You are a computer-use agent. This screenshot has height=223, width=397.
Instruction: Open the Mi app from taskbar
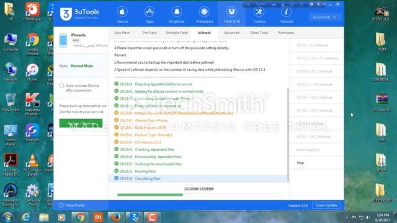pos(98,217)
